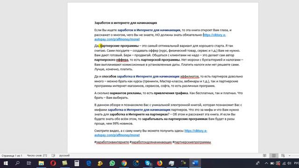Open the blue circular C taskbar app
299x168 pixels.
coord(136,163)
